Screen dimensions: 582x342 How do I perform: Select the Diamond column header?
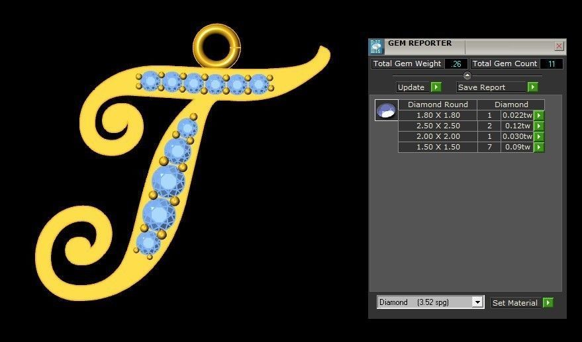[510, 105]
